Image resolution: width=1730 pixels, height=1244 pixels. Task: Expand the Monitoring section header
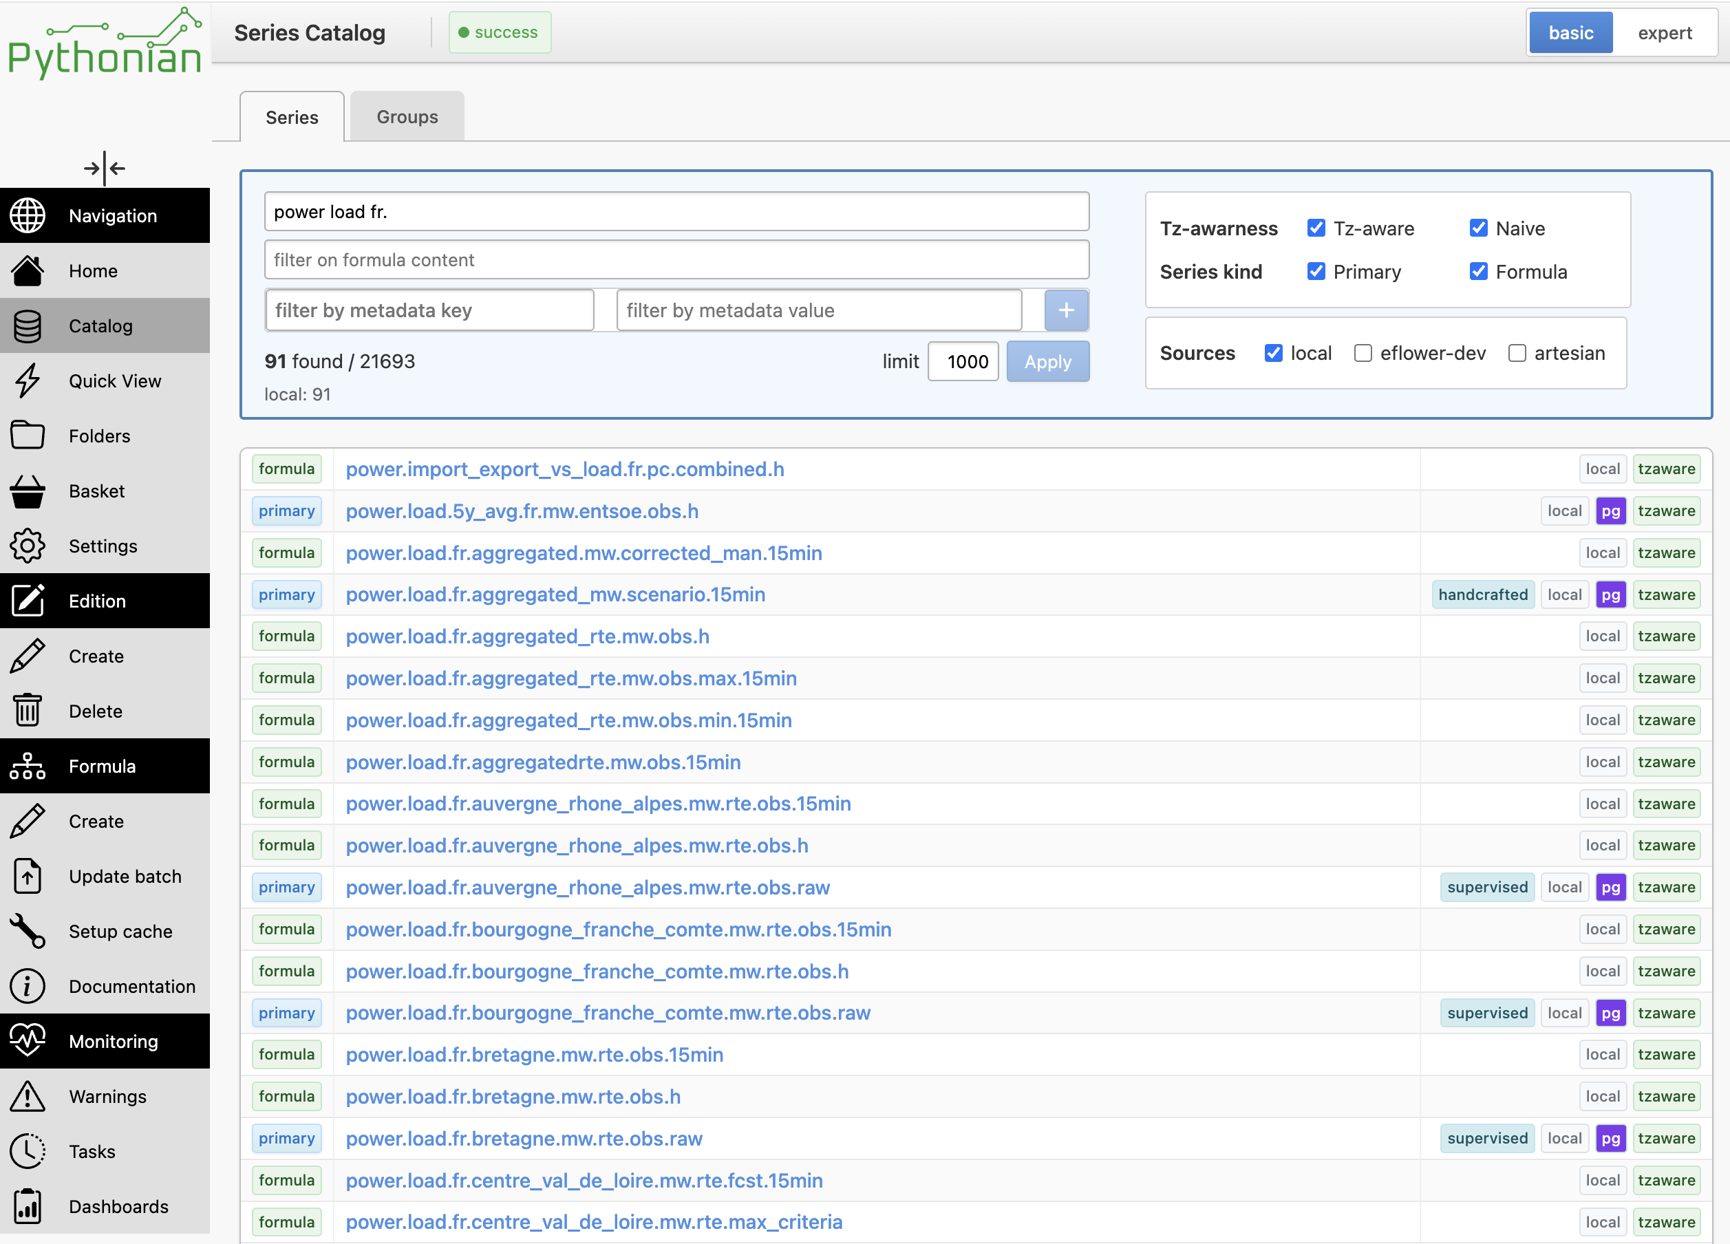point(105,1041)
